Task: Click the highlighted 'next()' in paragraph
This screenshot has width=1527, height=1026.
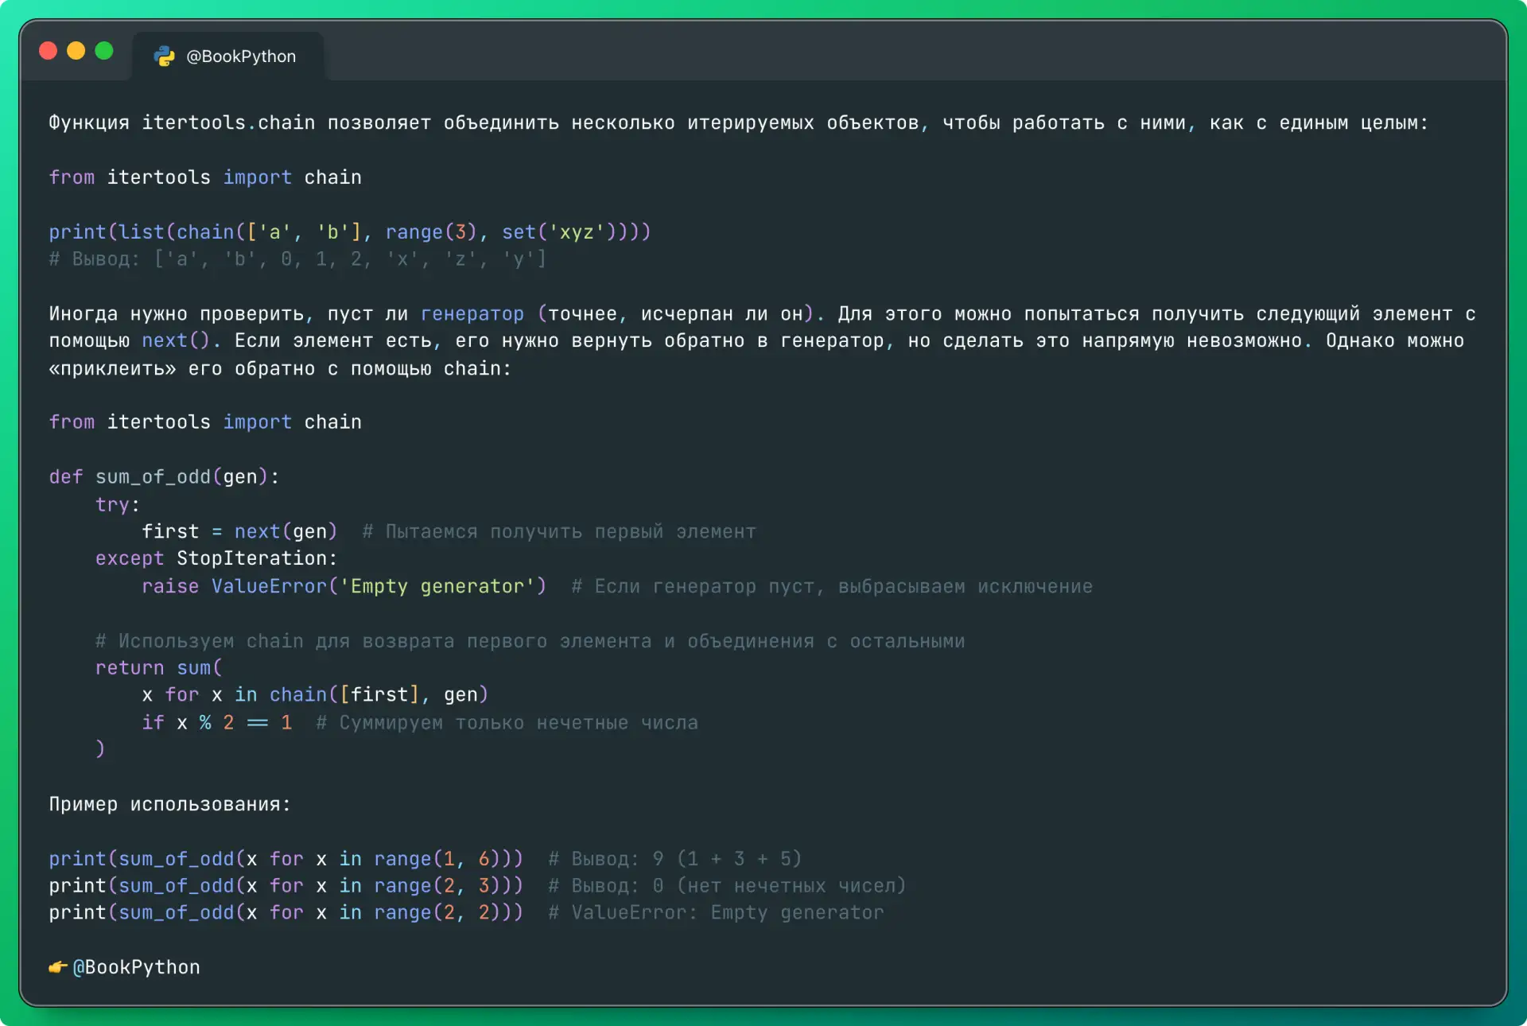Action: click(176, 341)
